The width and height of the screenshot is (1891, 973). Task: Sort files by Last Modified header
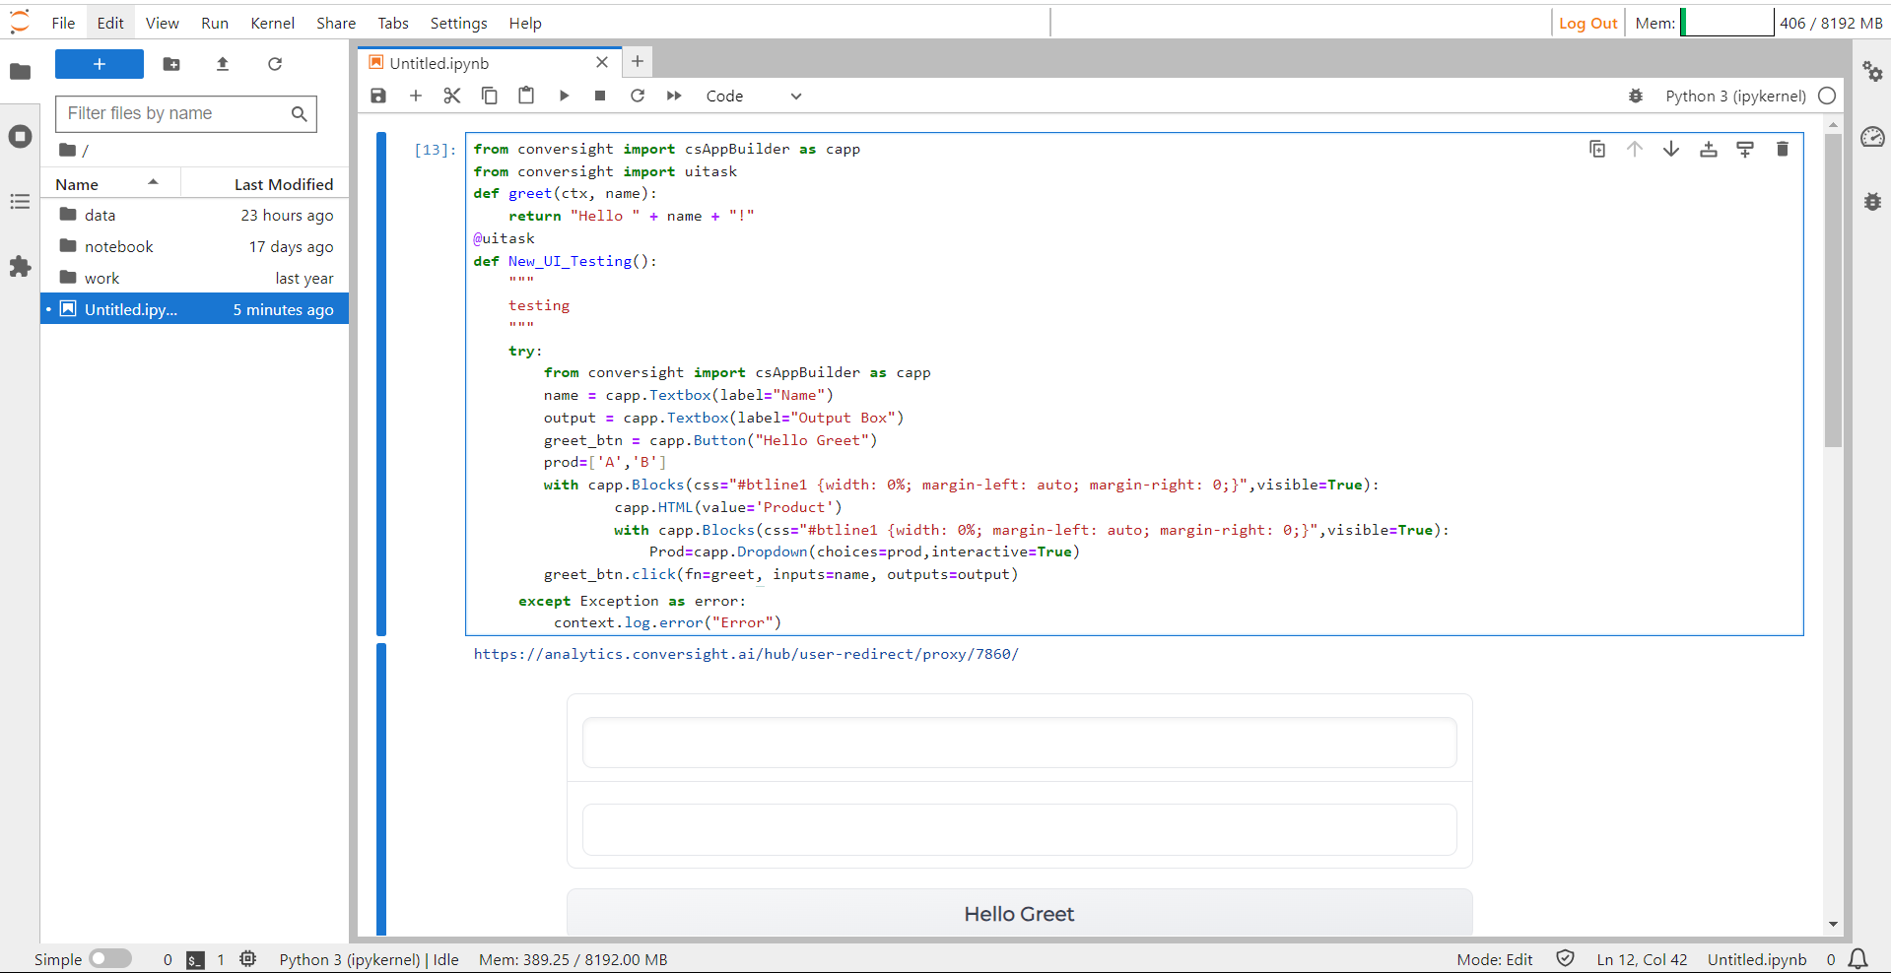(x=265, y=184)
